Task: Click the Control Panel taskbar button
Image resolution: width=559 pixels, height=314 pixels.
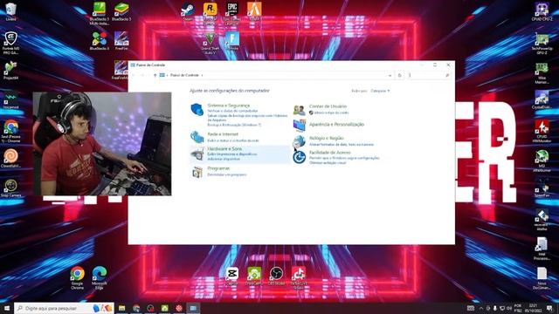Action: click(x=193, y=308)
